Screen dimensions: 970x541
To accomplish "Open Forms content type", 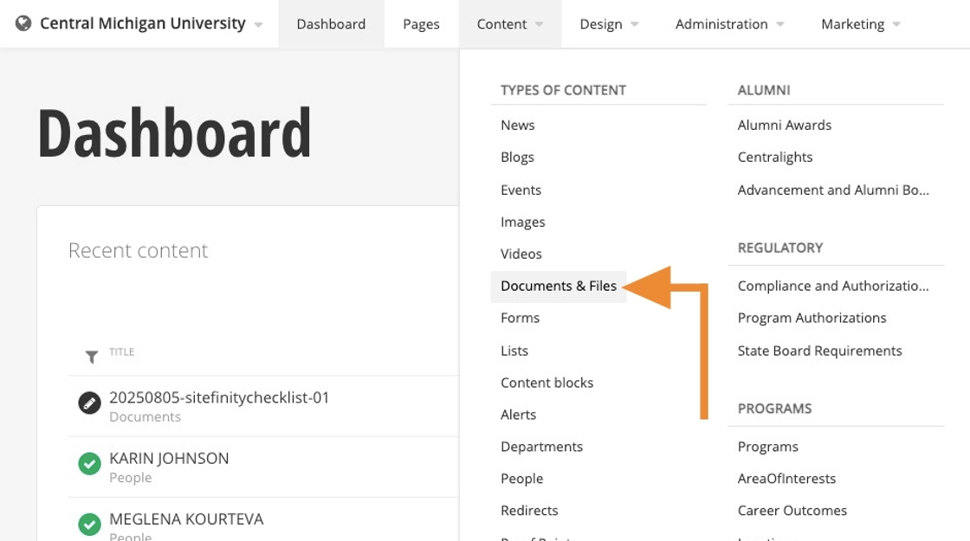I will (x=521, y=318).
